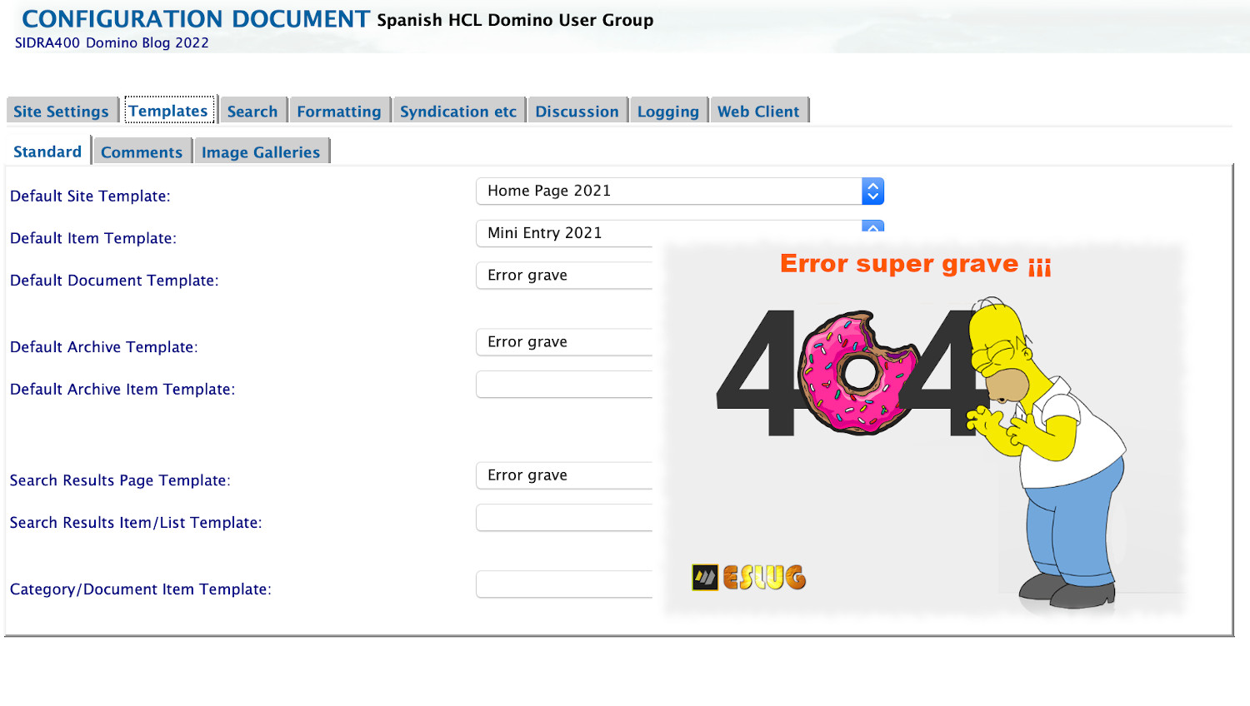Click the Search Results Page Template label
Screen dimensions: 1250x706
coord(120,480)
